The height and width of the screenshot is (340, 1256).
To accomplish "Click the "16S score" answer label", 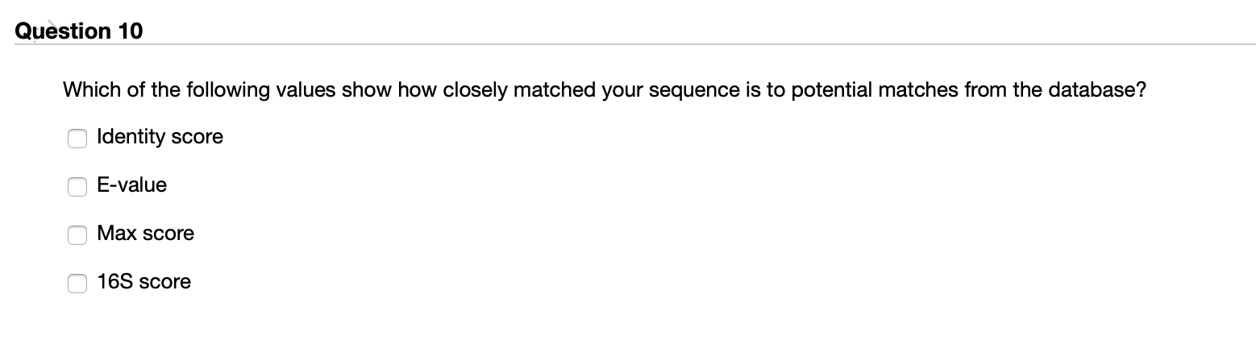I will tap(143, 282).
